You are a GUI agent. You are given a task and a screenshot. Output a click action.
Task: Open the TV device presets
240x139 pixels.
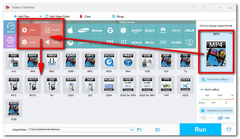click(189, 42)
